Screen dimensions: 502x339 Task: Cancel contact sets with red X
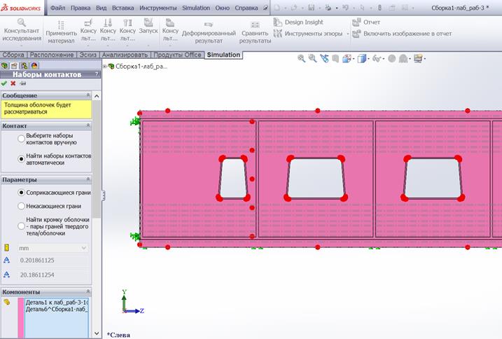pyautogui.click(x=13, y=83)
